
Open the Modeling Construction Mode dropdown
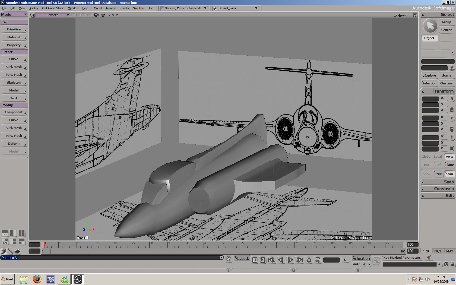click(x=183, y=8)
